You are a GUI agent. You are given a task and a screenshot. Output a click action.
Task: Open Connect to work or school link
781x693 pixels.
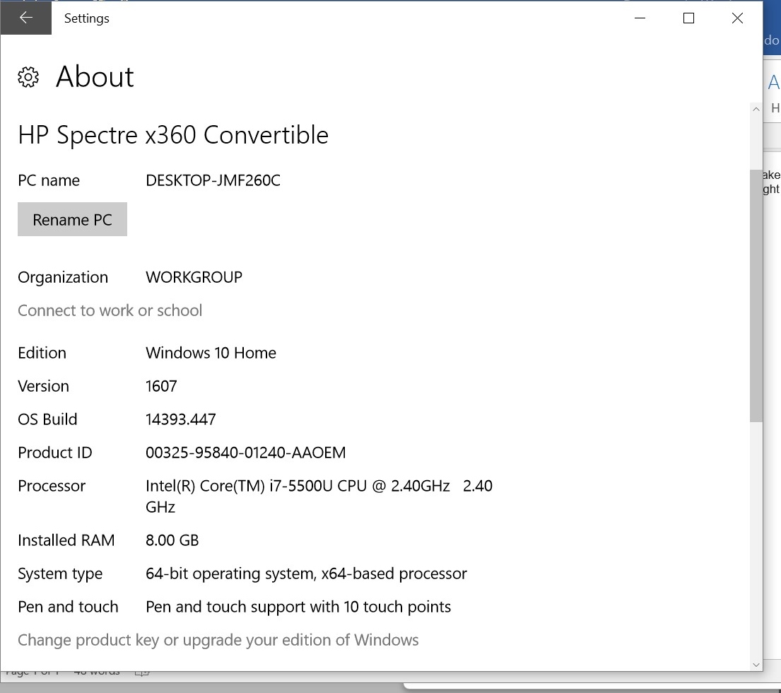[x=110, y=310]
